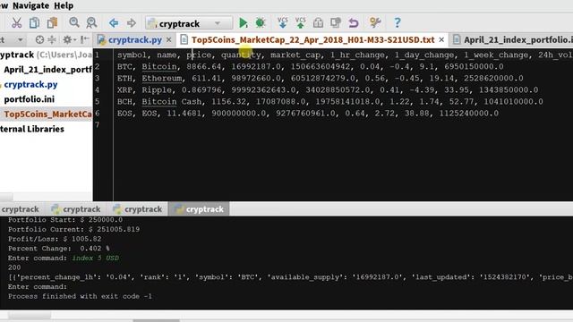
Task: Click scroll-from-source target icon
Action: (39, 39)
